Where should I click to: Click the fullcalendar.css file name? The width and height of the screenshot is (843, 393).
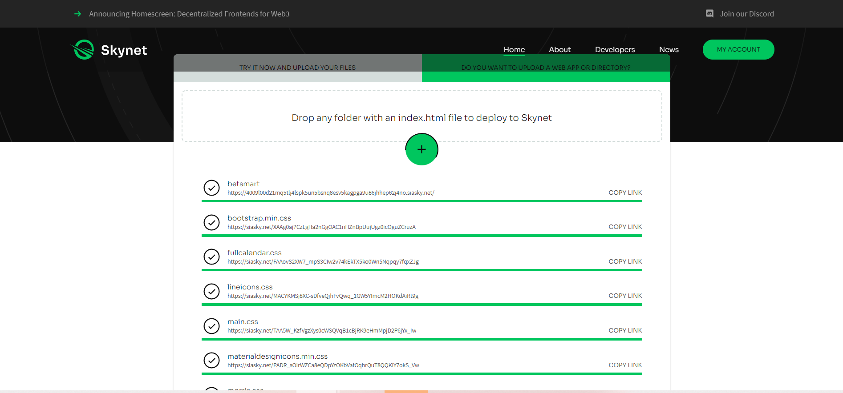coord(255,253)
